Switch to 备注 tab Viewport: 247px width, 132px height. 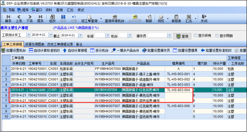(x=79, y=44)
